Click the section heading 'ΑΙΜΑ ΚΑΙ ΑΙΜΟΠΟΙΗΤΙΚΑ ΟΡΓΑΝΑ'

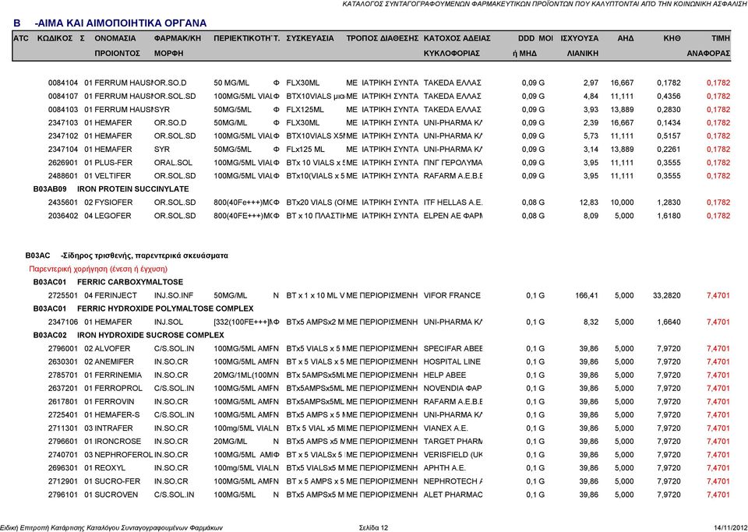tap(124, 23)
